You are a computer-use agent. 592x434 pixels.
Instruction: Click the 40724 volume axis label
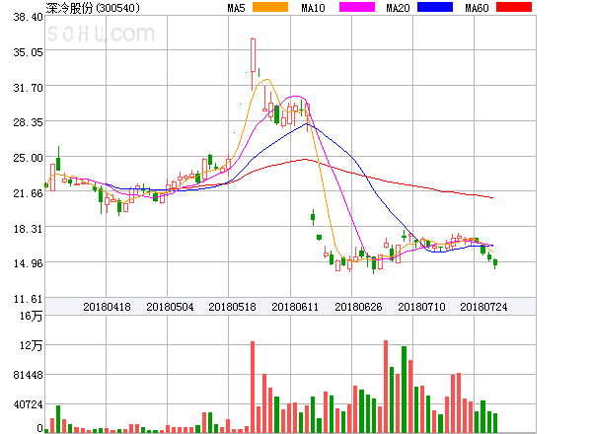coord(28,404)
